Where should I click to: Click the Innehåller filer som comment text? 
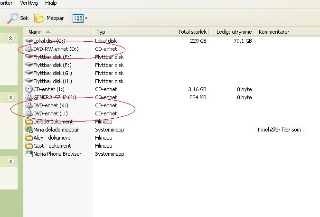[x=282, y=130]
